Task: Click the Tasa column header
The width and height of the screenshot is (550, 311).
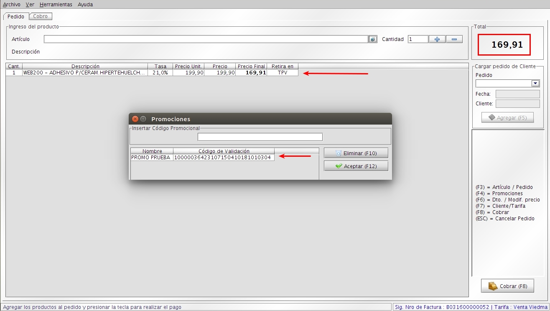Action: pyautogui.click(x=160, y=66)
